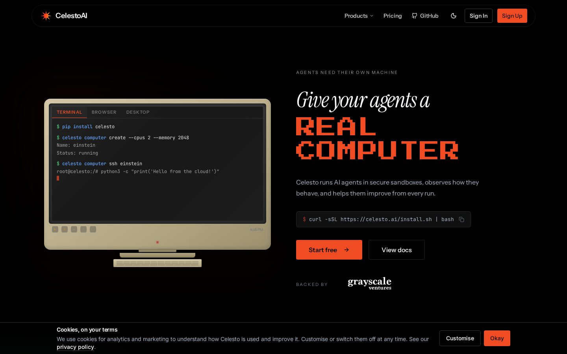Viewport: 567px width, 354px height.
Task: Click the 'celesto computer ssh einstein' line
Action: pos(100,164)
